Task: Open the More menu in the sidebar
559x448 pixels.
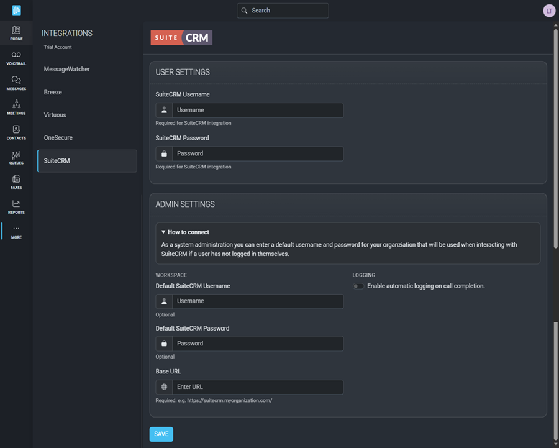Action: [x=16, y=231]
